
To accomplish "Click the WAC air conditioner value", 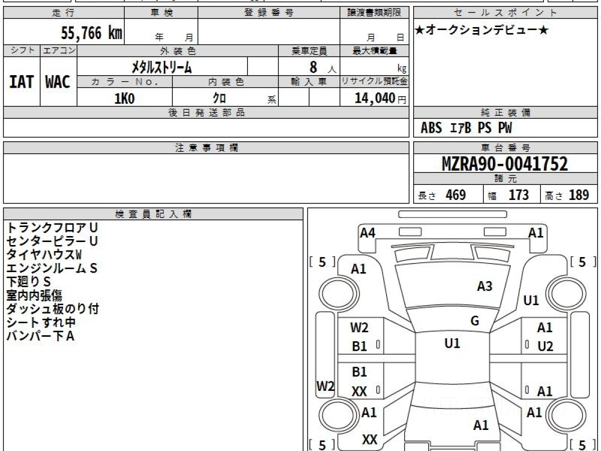I will [58, 82].
